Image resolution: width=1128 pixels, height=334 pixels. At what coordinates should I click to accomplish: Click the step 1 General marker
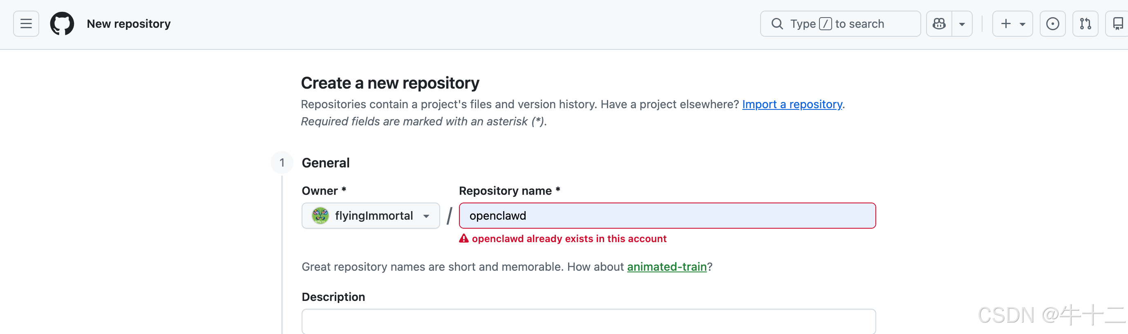coord(282,163)
